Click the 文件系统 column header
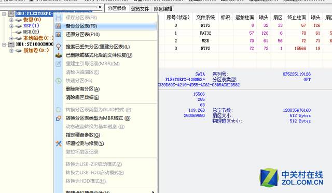This screenshot has height=193, width=332. [205, 17]
